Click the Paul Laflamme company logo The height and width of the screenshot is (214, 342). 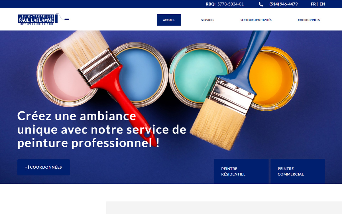[x=38, y=19]
